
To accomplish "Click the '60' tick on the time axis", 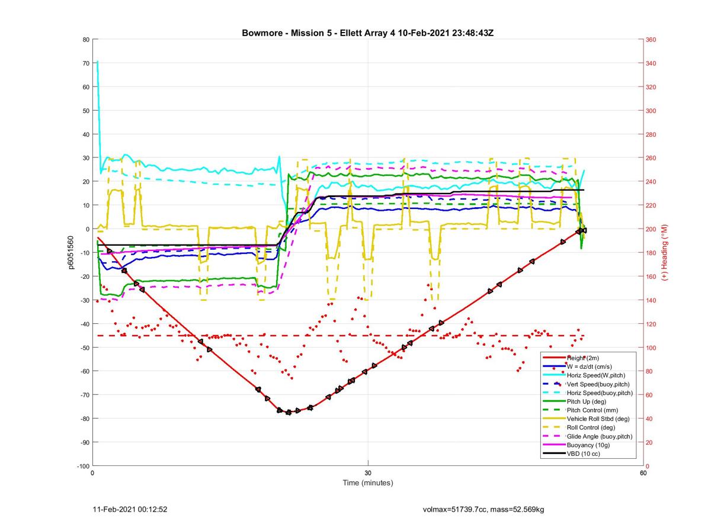I will [643, 472].
